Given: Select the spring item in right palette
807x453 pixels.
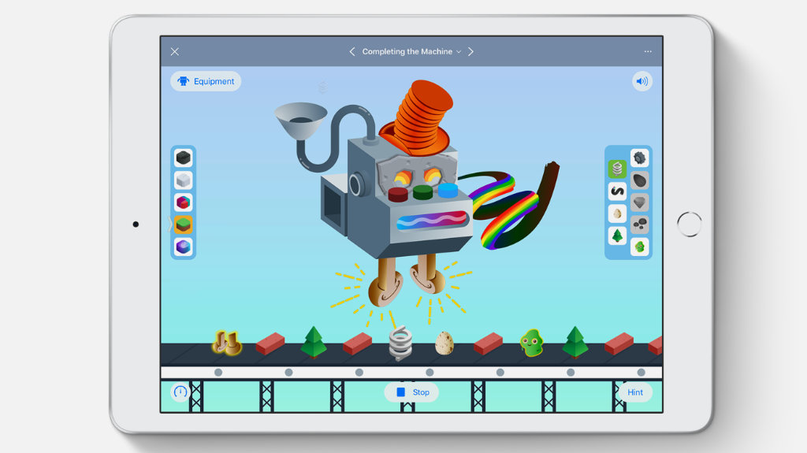Looking at the screenshot, I should (x=617, y=169).
